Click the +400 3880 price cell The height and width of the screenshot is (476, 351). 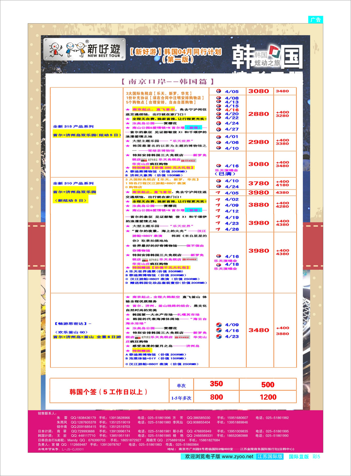click(x=283, y=331)
